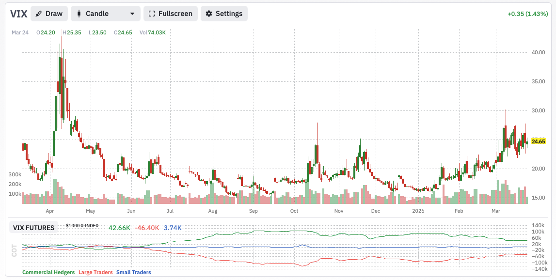
Task: Click the May label on time axis
Action: (91, 211)
